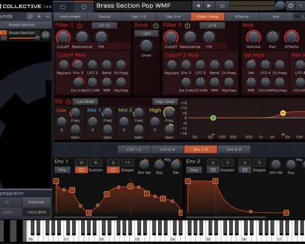Click the save preset icon
This screenshot has width=305, height=244.
point(222,6)
